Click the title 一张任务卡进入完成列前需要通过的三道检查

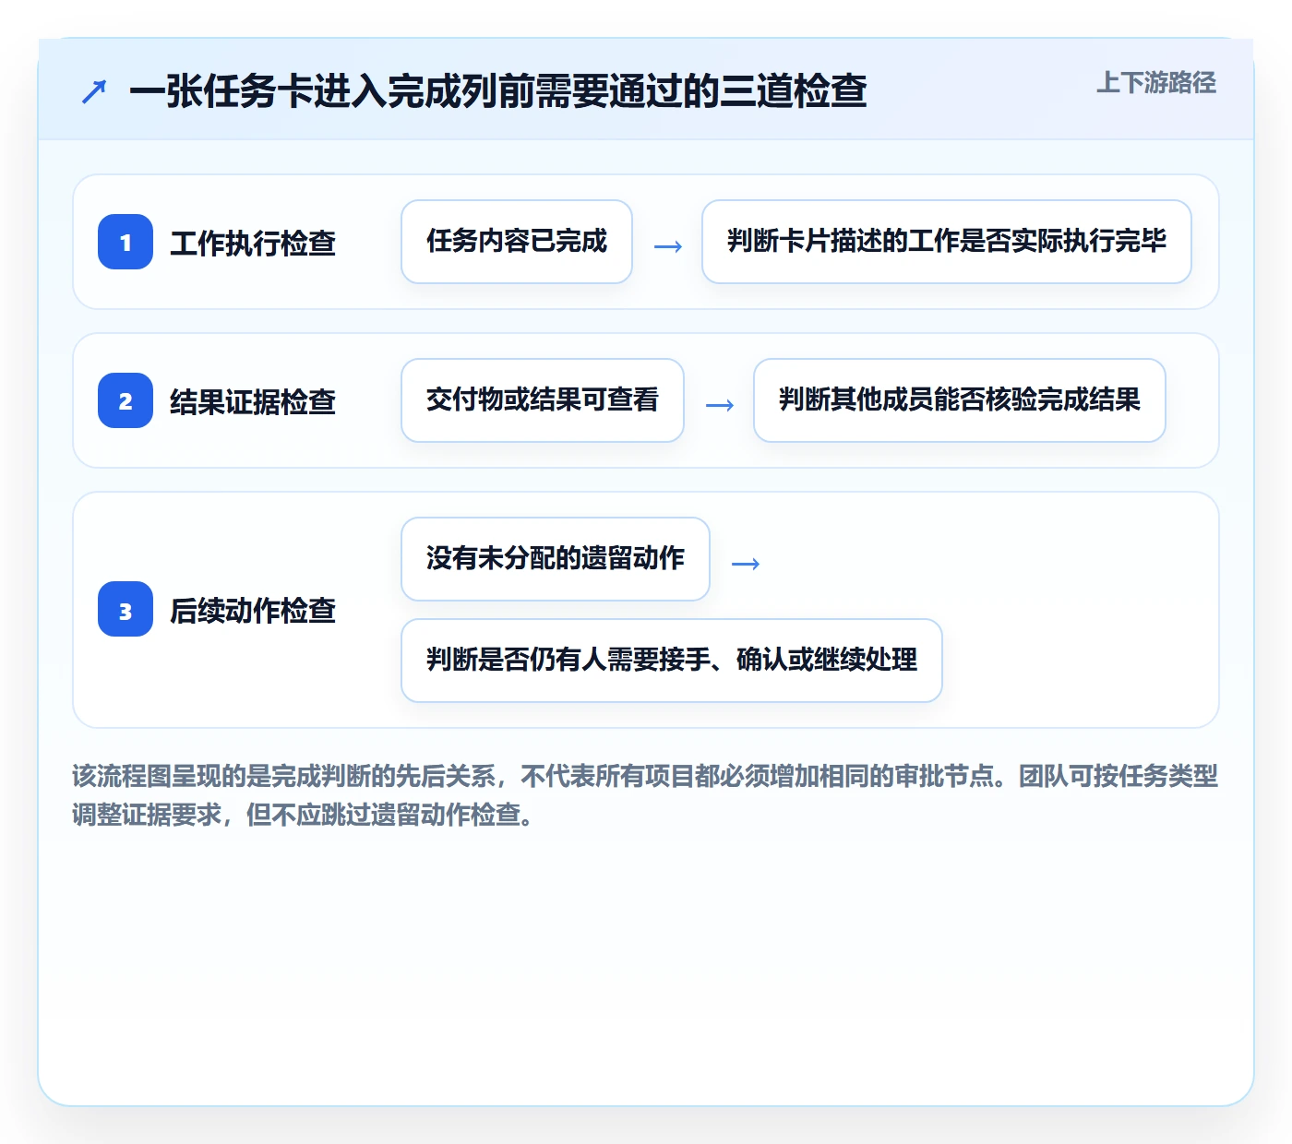tap(498, 91)
